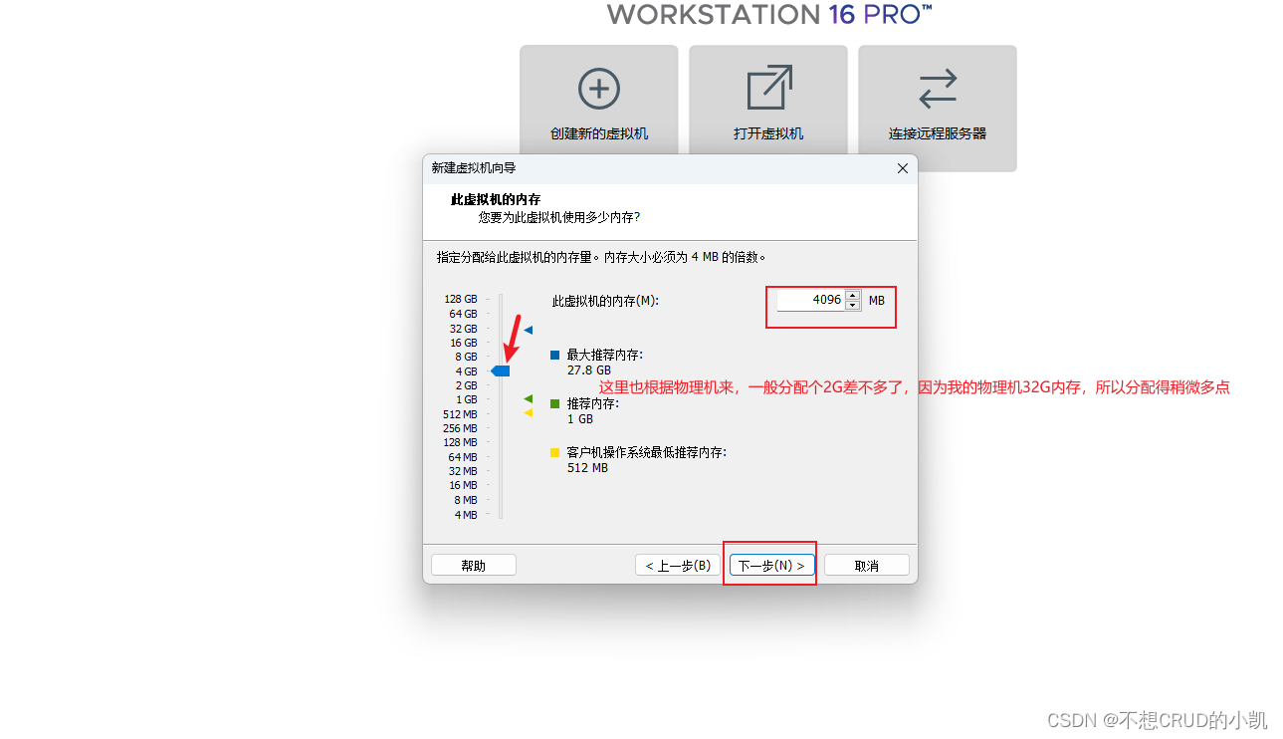Click the 8 GB label on memory scale
This screenshot has width=1283, height=739.
[x=466, y=357]
